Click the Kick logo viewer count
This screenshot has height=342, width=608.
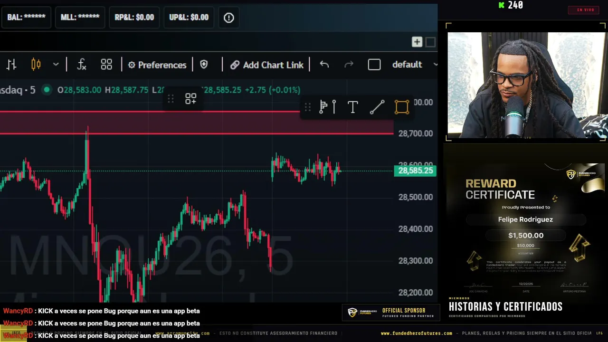coord(511,5)
